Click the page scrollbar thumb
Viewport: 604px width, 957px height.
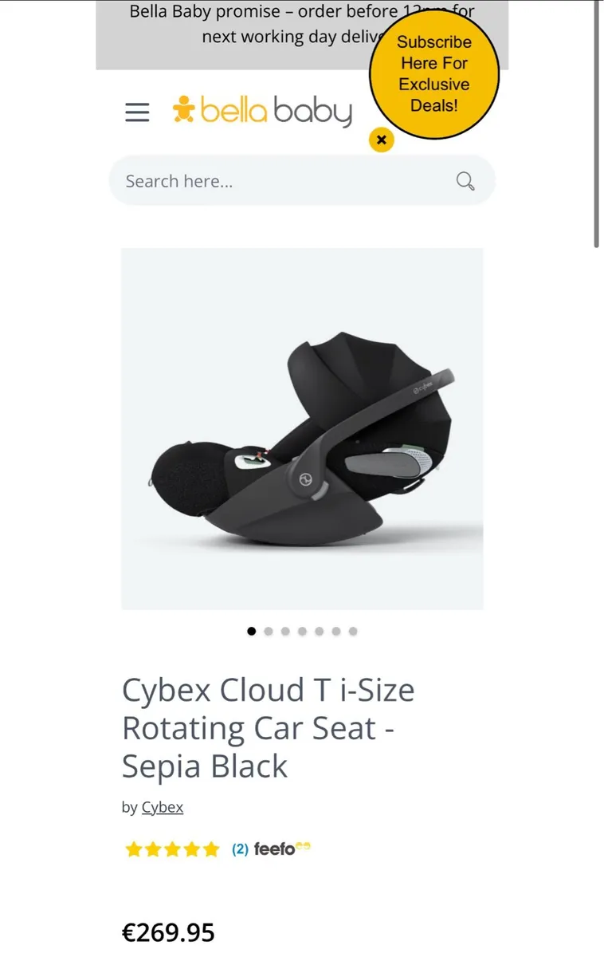pyautogui.click(x=596, y=124)
